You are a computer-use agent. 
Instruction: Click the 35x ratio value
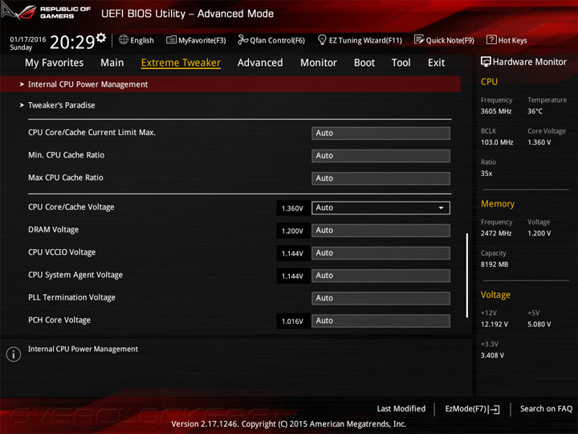point(486,173)
